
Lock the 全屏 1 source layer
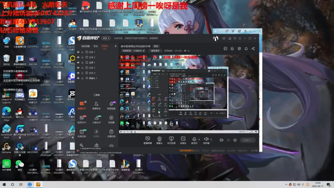[x=82, y=62]
